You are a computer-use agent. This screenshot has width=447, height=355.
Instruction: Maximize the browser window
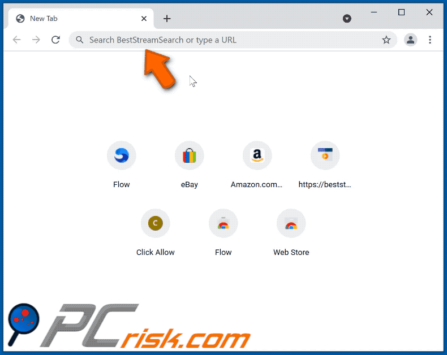pos(401,12)
